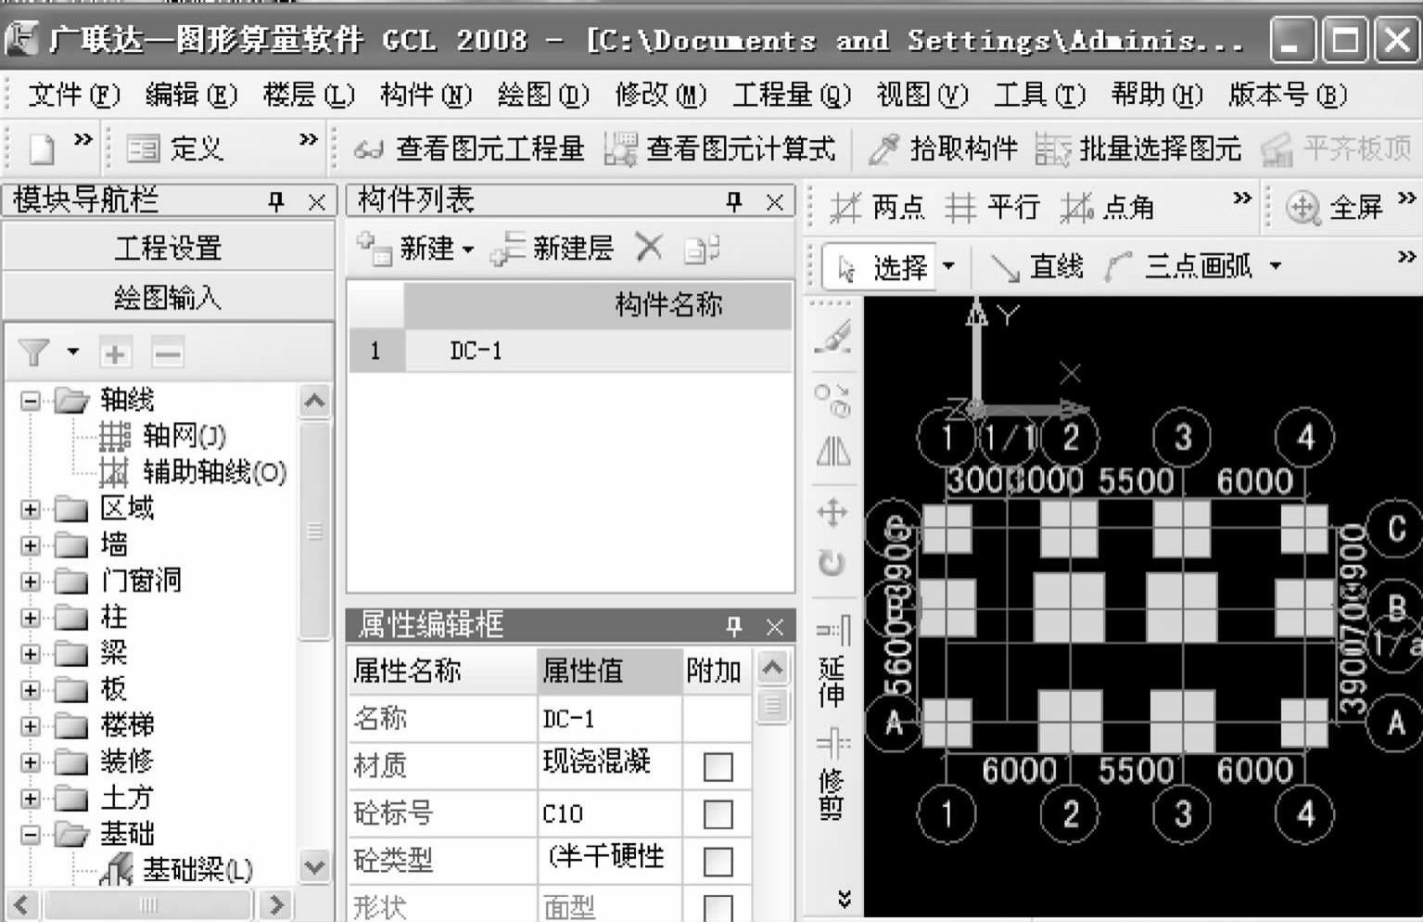Toggle 附加 checkbox for 材质 row
Viewport: 1423px width, 922px height.
coord(718,767)
